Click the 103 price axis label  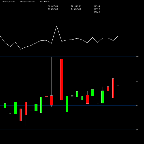[137, 81]
